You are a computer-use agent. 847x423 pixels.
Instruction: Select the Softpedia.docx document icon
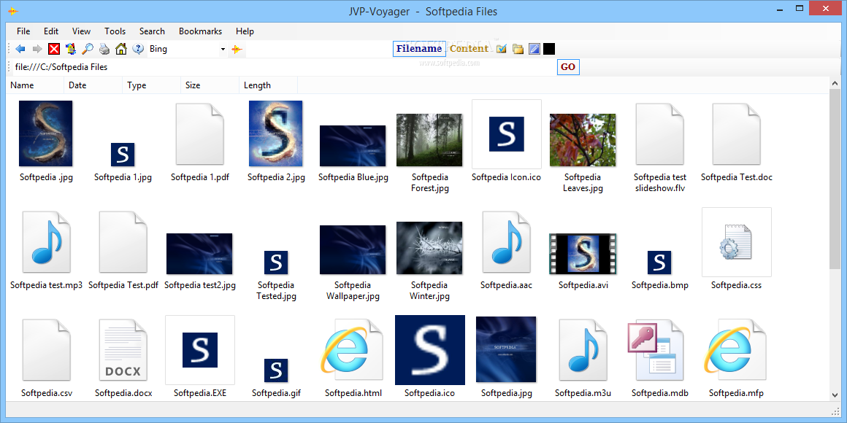[123, 349]
